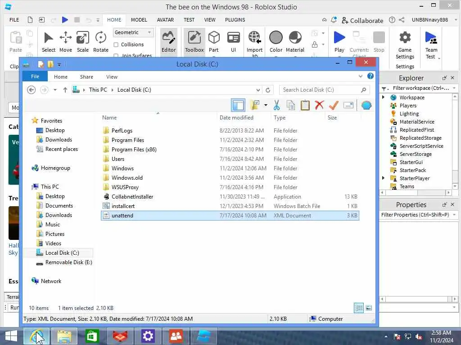Image resolution: width=461 pixels, height=345 pixels.
Task: Click the Select tool arrow icon
Action: tap(49, 38)
